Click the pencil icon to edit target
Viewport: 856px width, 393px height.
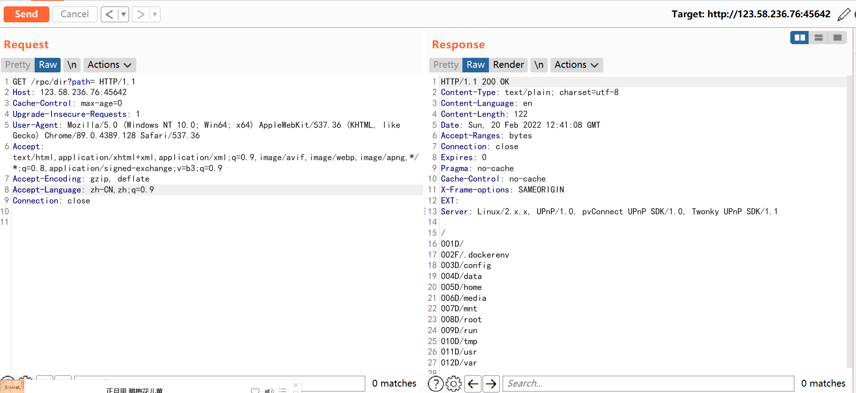844,15
